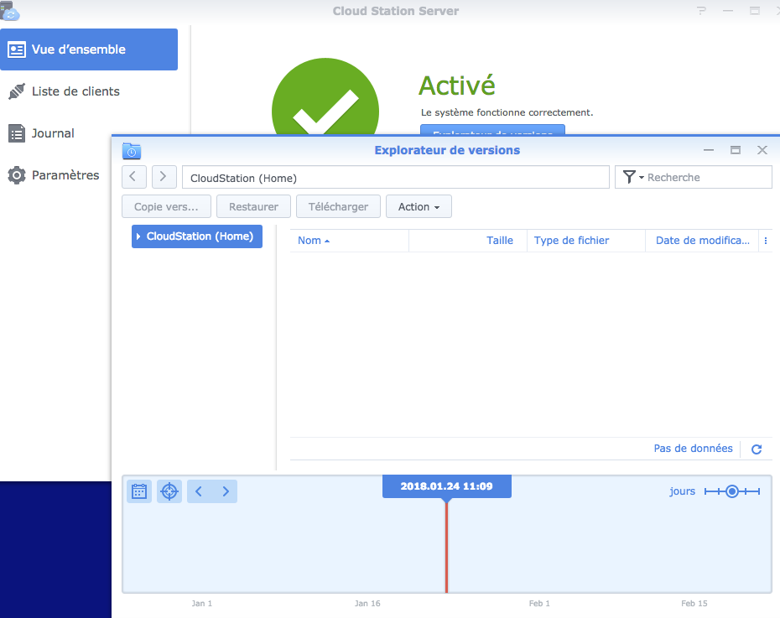
Task: Click the Journal list icon
Action: tap(17, 133)
